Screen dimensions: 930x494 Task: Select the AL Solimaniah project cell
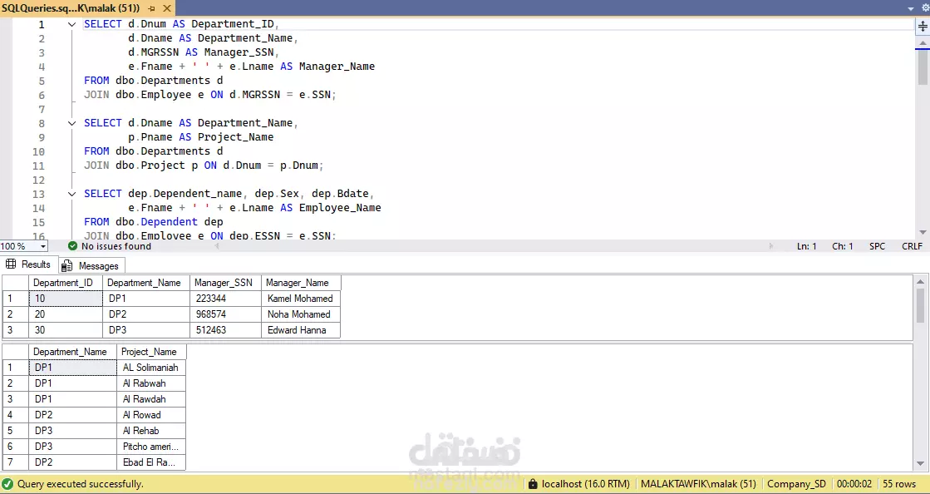[151, 368]
